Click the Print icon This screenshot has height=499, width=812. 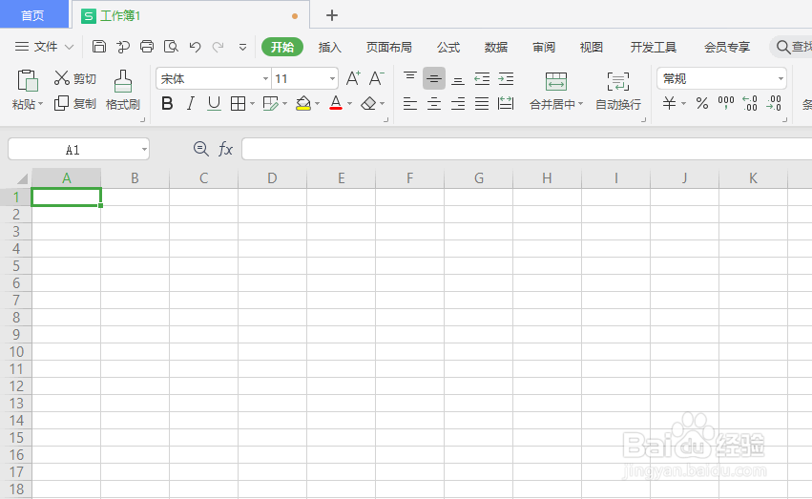click(x=147, y=47)
